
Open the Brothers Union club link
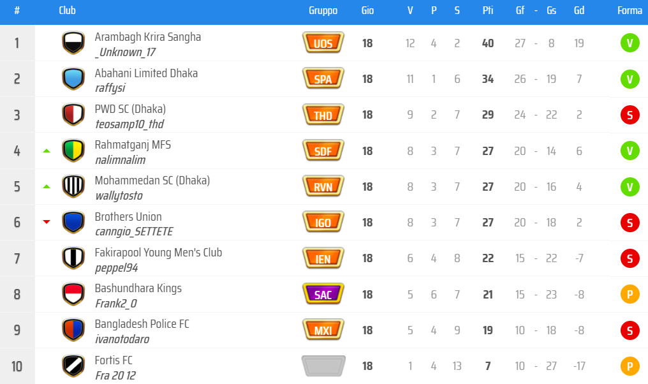(128, 217)
